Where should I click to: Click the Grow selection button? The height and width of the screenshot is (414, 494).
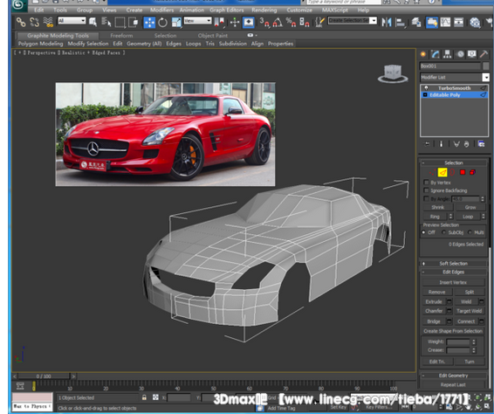click(x=470, y=207)
